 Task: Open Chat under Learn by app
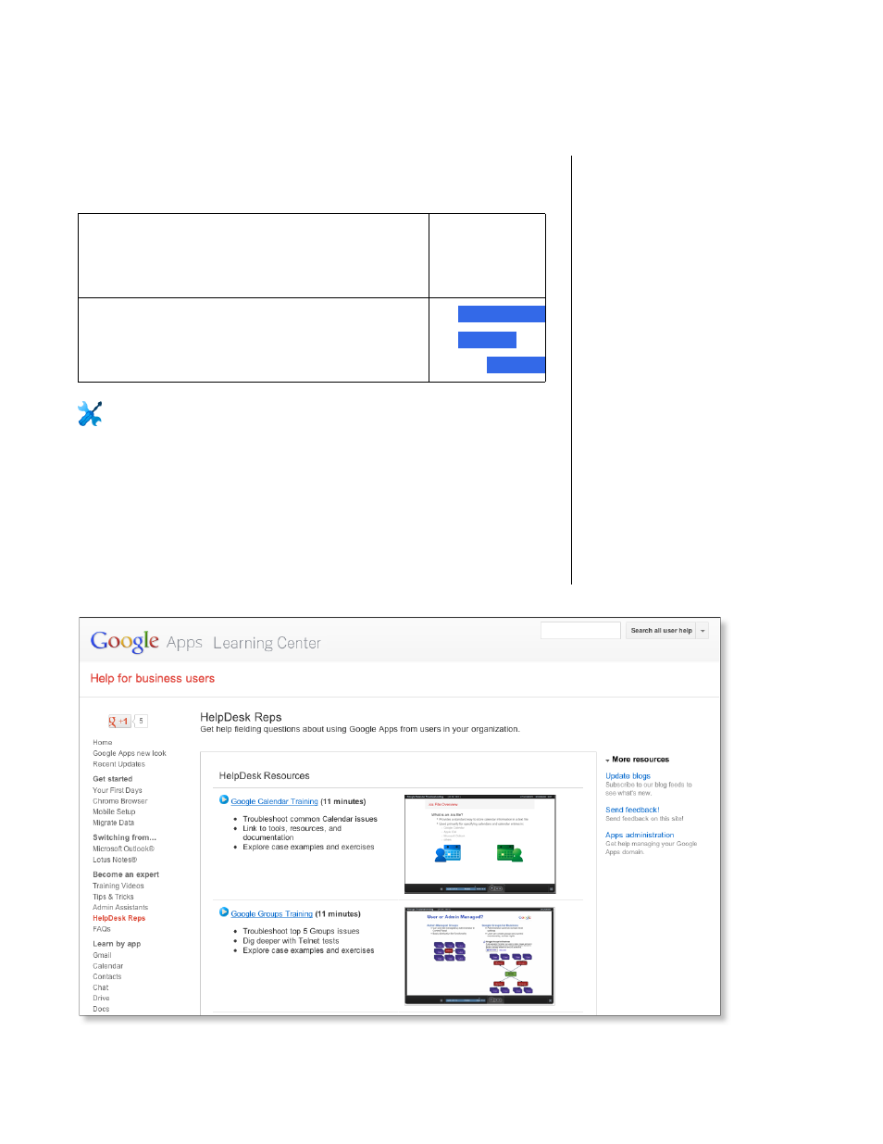click(101, 987)
